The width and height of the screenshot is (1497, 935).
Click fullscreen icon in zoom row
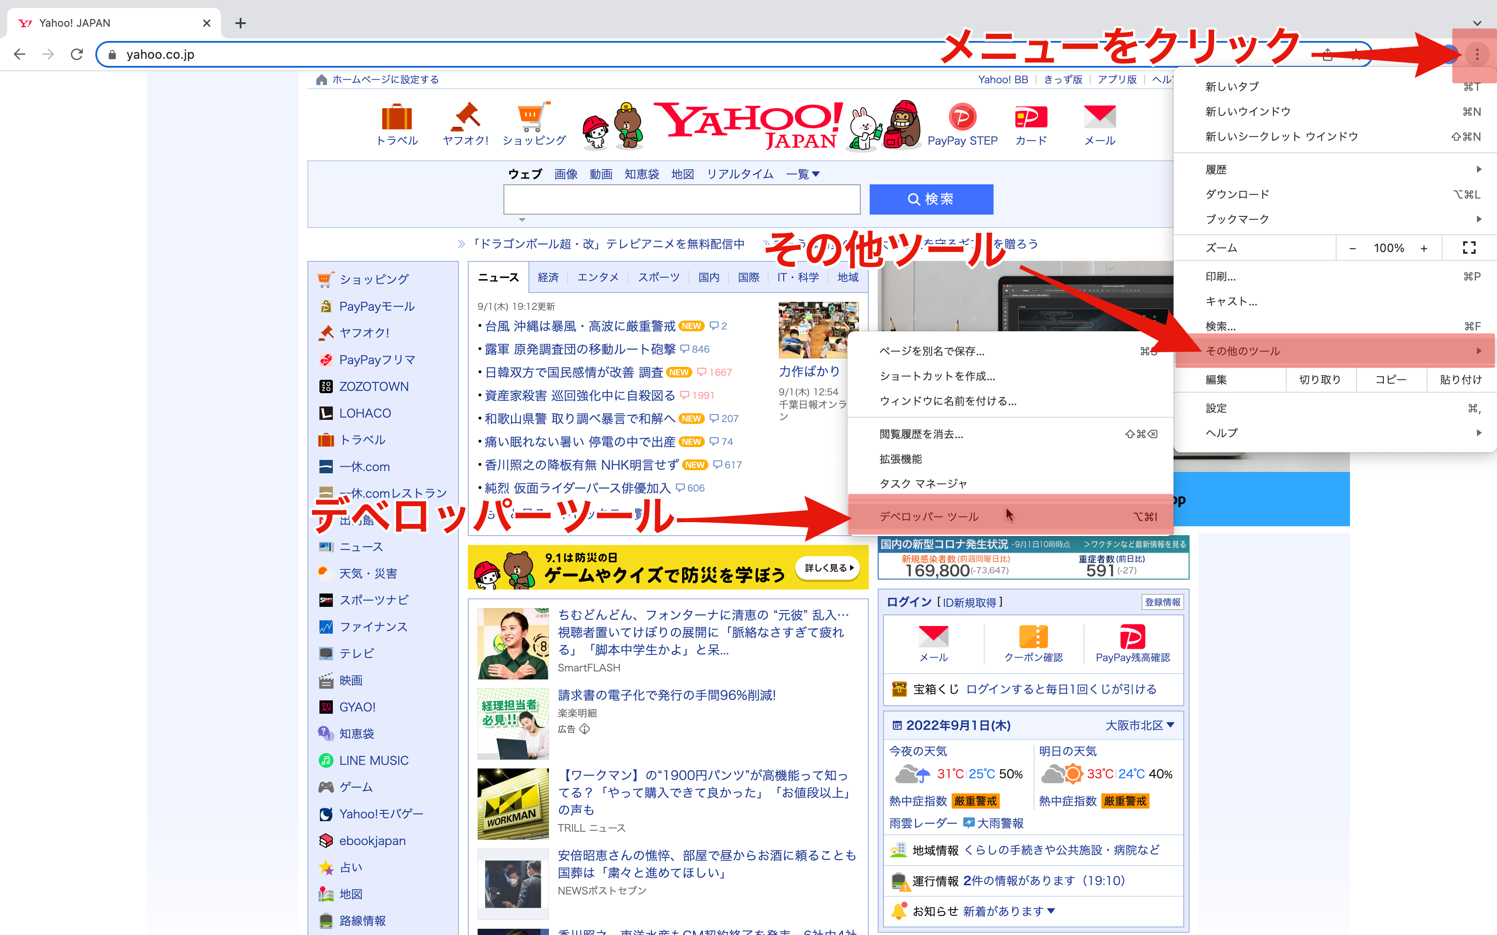point(1468,248)
